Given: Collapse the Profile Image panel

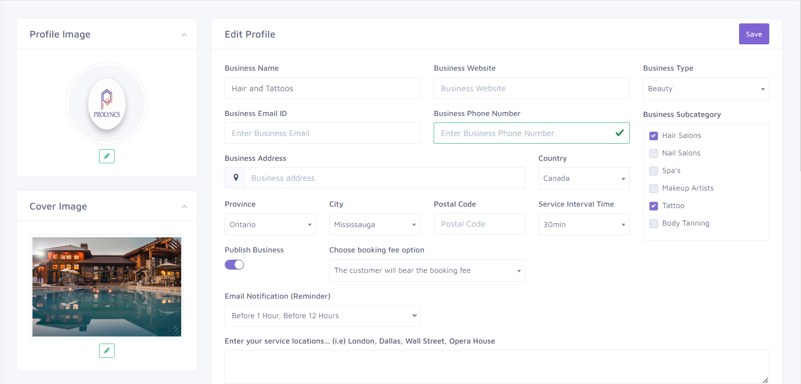Looking at the screenshot, I should (184, 35).
